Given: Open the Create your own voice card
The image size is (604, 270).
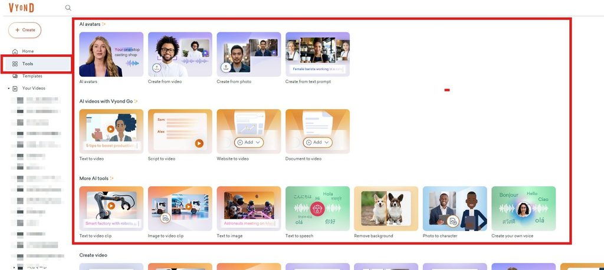Looking at the screenshot, I should pyautogui.click(x=524, y=208).
